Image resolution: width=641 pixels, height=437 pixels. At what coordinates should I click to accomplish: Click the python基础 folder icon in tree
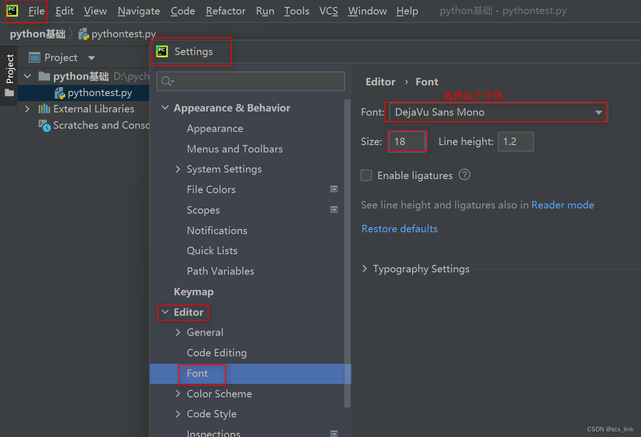44,76
